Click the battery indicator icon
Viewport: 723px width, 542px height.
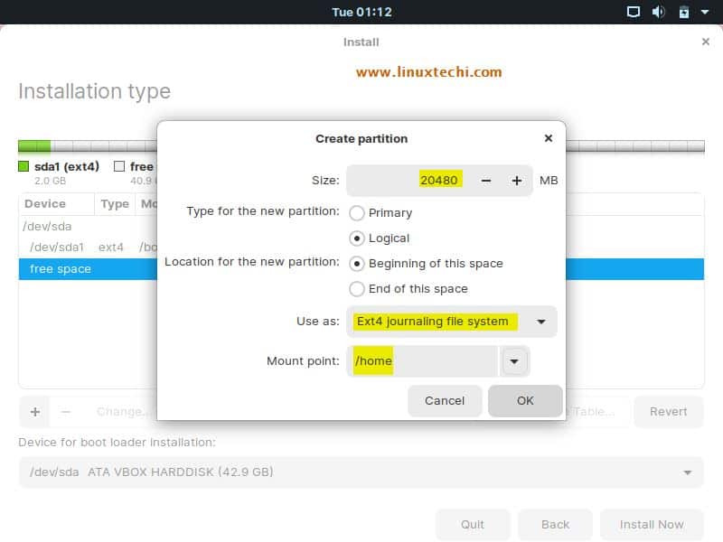[684, 12]
